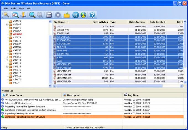Click the green check beside Completed Populating Directory Structure
Image resolution: width=188 pixels, height=130 pixels.
(x=3, y=117)
